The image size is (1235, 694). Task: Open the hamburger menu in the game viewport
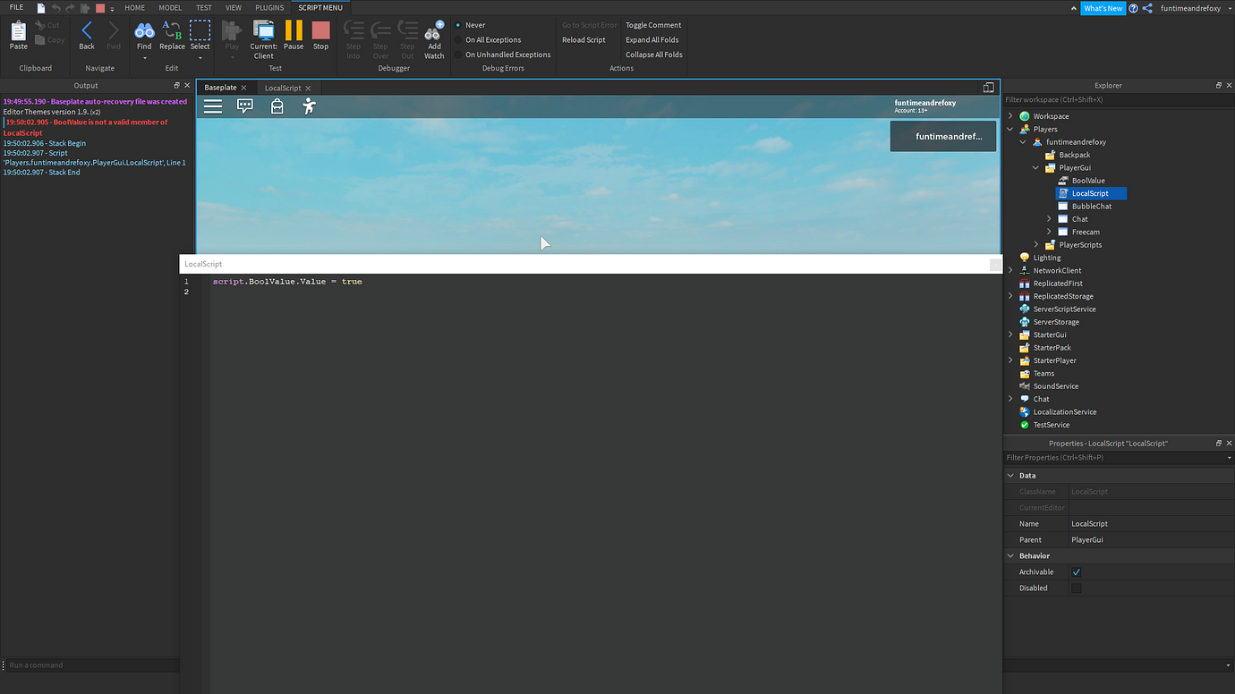(212, 106)
